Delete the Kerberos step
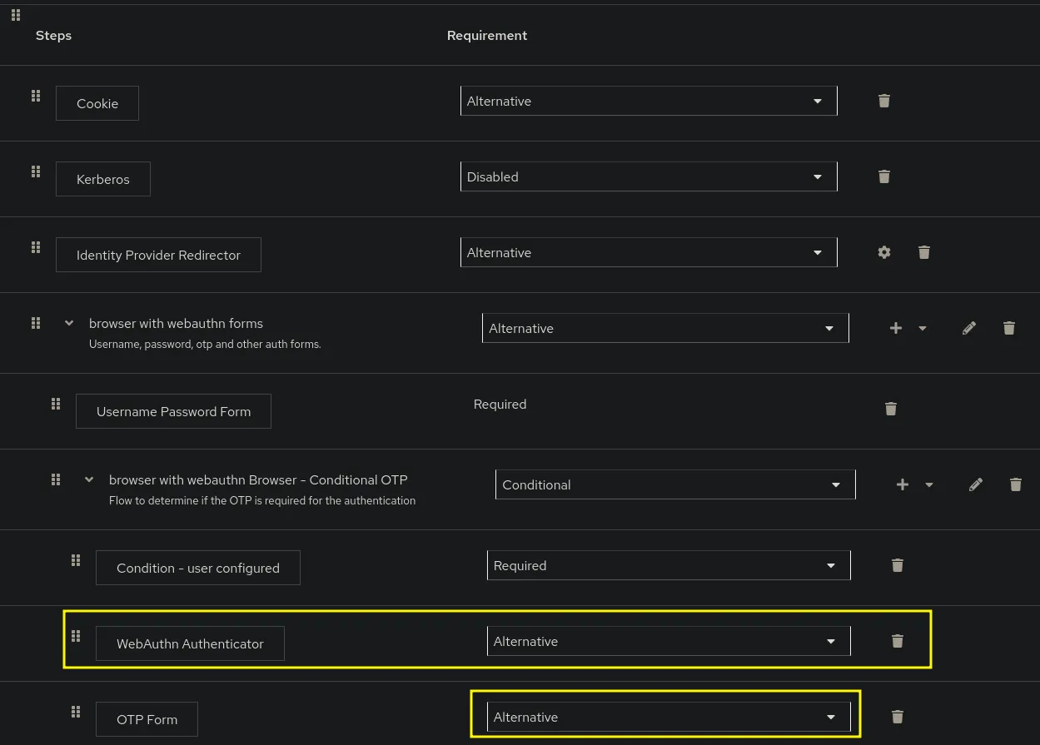 point(884,176)
